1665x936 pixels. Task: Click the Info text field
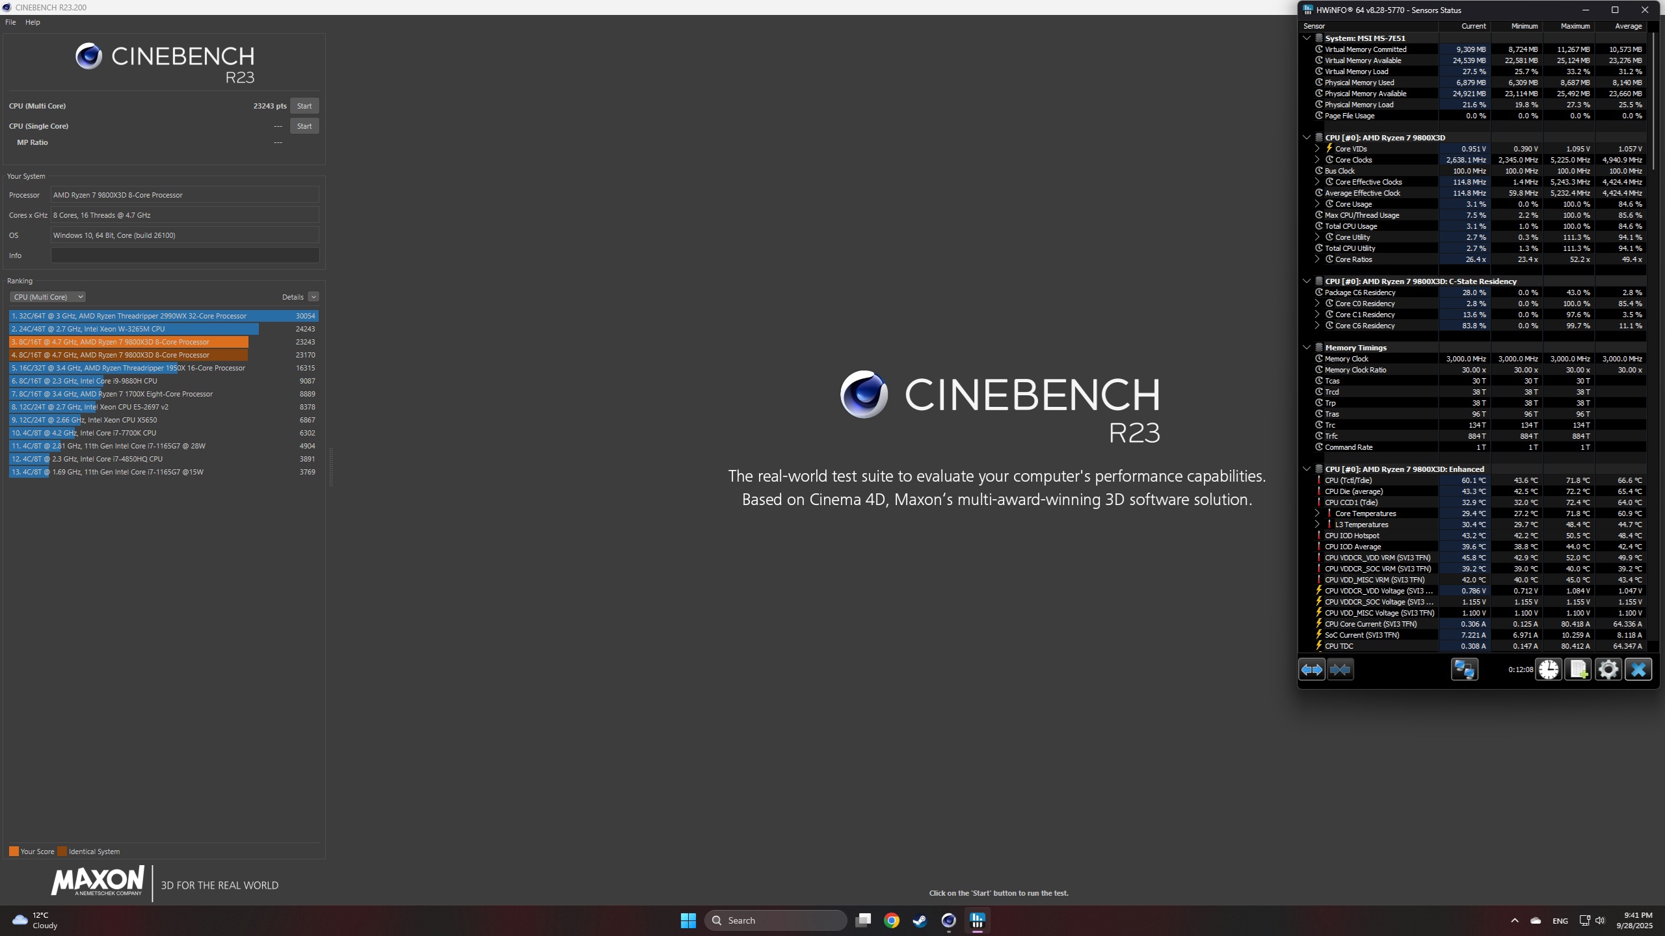point(185,255)
